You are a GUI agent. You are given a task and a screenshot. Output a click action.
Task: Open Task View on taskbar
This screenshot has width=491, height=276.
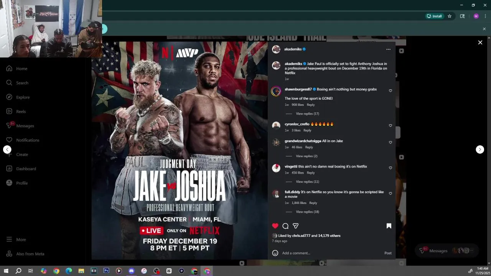(31, 271)
